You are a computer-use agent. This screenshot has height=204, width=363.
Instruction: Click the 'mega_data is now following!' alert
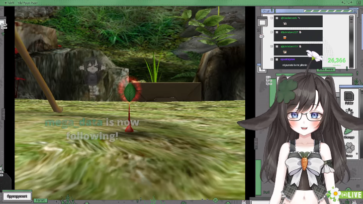92,129
